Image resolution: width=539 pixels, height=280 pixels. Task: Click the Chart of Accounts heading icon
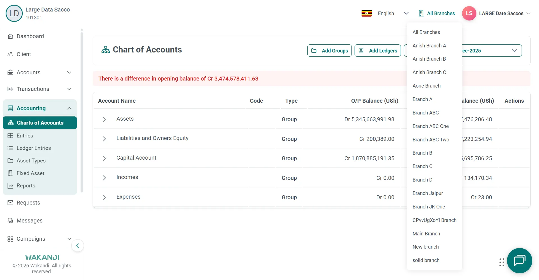106,50
